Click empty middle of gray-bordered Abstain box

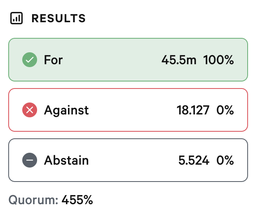132,160
